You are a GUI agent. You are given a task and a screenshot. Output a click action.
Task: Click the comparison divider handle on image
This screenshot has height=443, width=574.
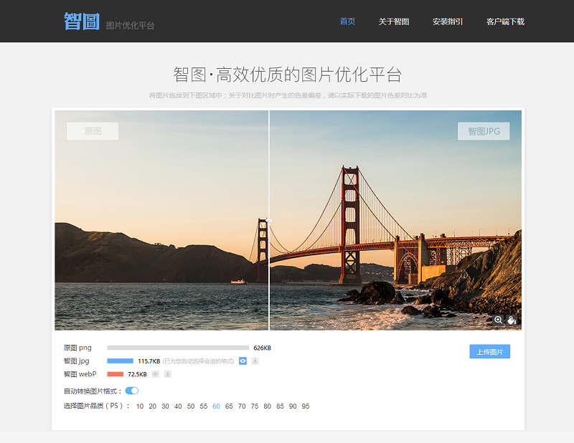(x=269, y=221)
